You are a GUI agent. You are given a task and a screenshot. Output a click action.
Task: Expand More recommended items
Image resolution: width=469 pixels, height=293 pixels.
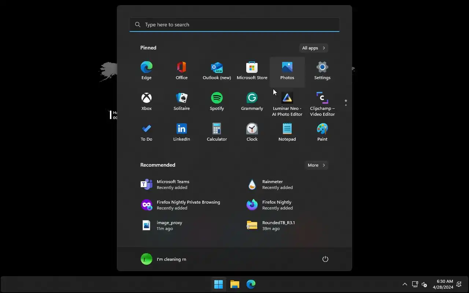tap(316, 165)
